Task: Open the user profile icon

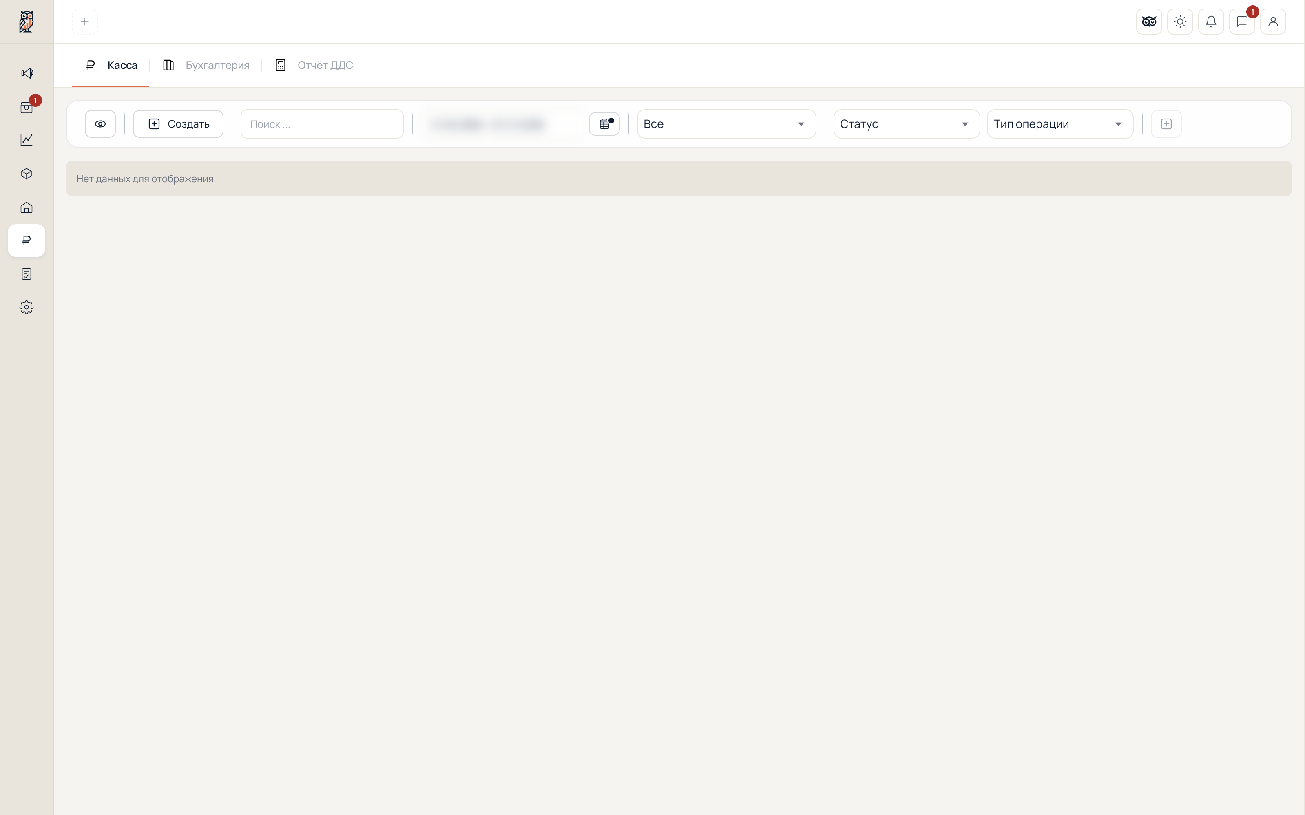Action: tap(1273, 22)
